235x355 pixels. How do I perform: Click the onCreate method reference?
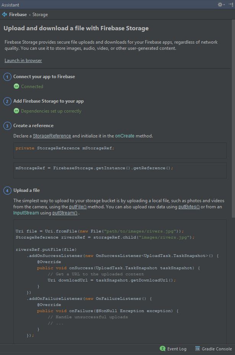125,136
